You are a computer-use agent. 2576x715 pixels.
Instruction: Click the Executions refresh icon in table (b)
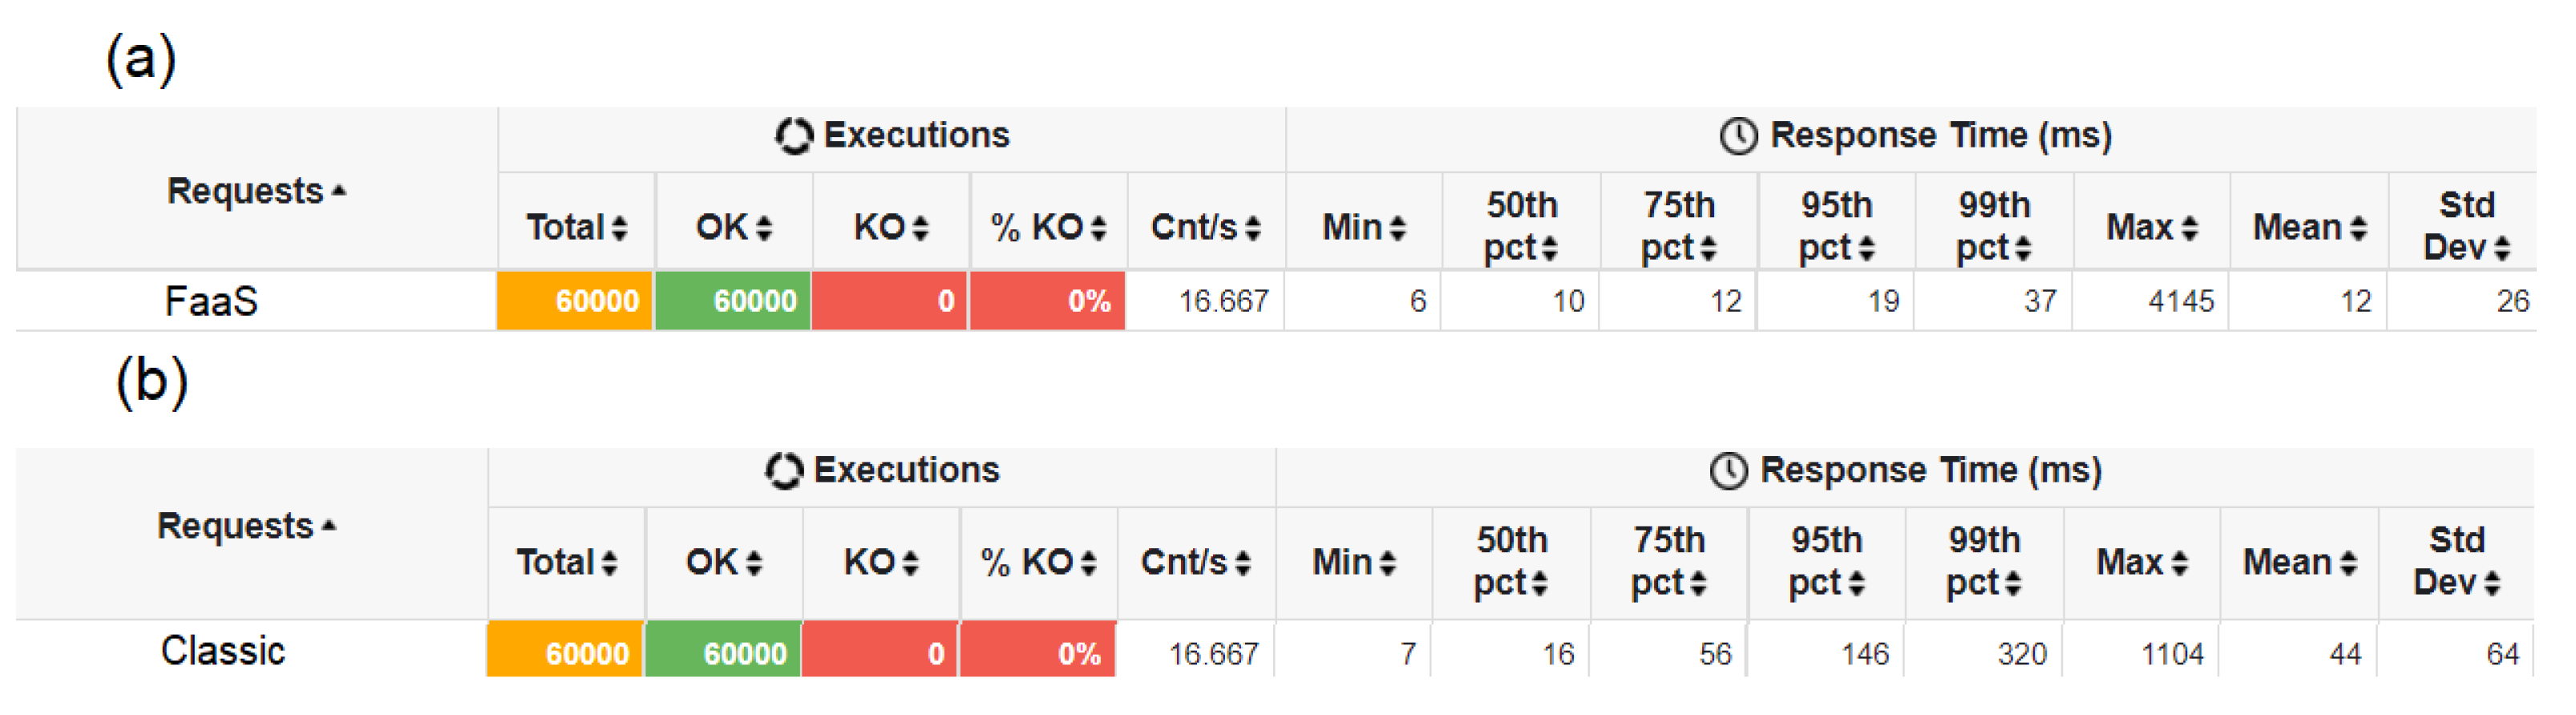click(x=783, y=471)
